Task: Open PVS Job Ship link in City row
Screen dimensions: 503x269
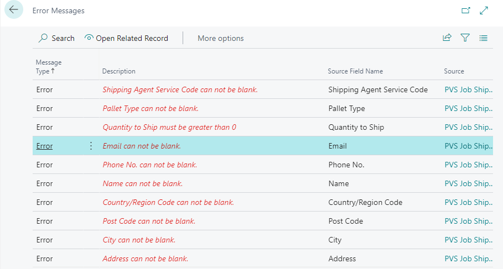Action: [468, 240]
